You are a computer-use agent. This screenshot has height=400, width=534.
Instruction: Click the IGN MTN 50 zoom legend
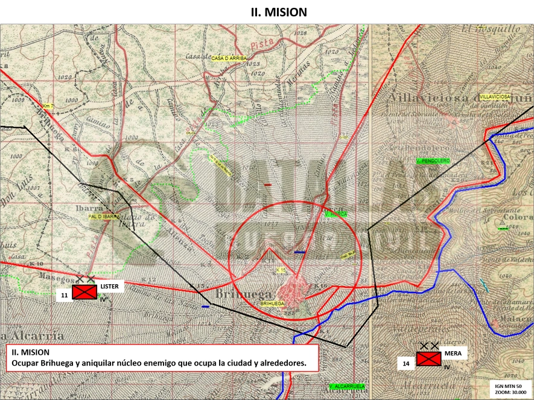508,389
